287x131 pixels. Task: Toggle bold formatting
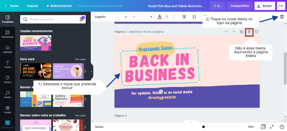tap(167, 17)
